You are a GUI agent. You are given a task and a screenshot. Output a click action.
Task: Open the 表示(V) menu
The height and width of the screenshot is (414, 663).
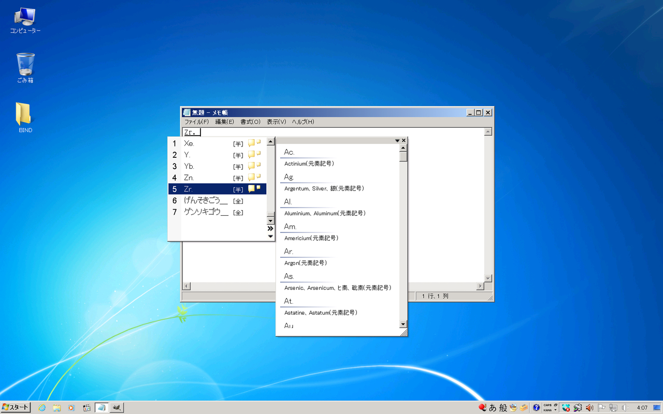click(276, 122)
